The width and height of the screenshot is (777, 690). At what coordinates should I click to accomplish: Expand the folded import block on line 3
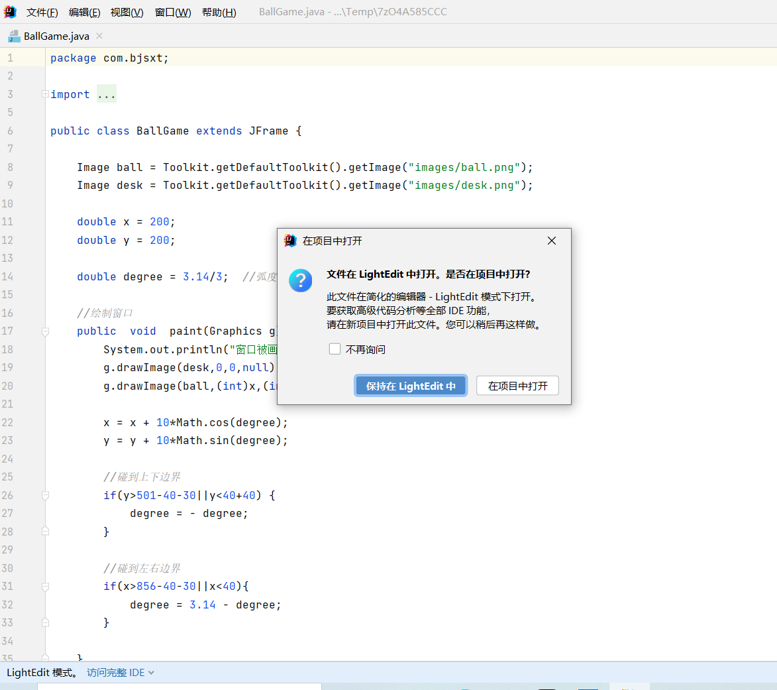45,93
